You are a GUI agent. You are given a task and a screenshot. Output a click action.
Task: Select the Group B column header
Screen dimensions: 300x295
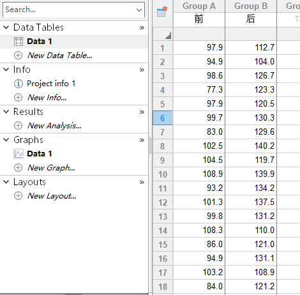point(251,6)
